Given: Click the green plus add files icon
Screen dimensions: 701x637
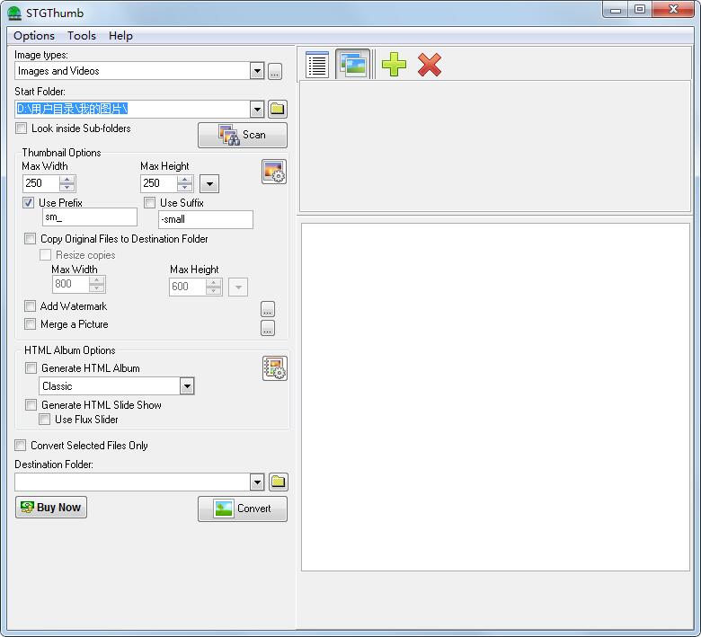Looking at the screenshot, I should click(x=394, y=65).
